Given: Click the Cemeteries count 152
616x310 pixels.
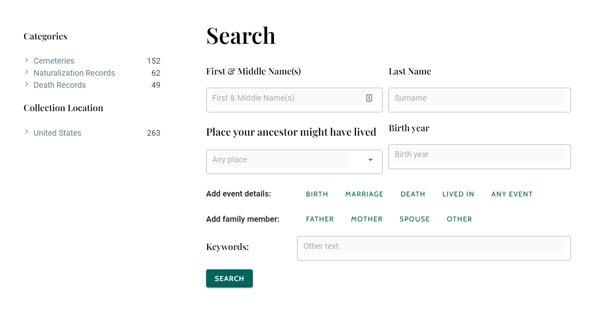Looking at the screenshot, I should [153, 61].
